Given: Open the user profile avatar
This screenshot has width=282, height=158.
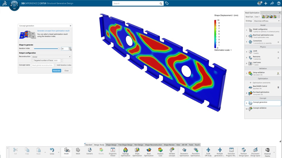Looking at the screenshot, I should pyautogui.click(x=259, y=3).
